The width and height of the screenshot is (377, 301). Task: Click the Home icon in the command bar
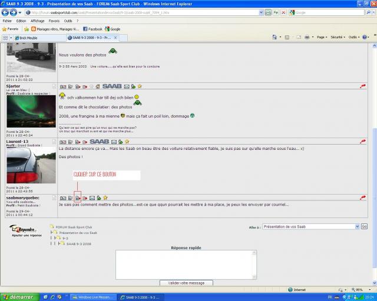pyautogui.click(x=275, y=37)
